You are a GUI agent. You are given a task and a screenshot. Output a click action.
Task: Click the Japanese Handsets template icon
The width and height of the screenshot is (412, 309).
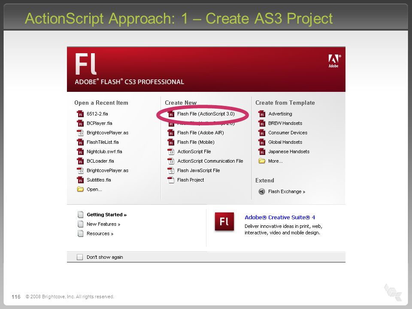click(x=262, y=151)
